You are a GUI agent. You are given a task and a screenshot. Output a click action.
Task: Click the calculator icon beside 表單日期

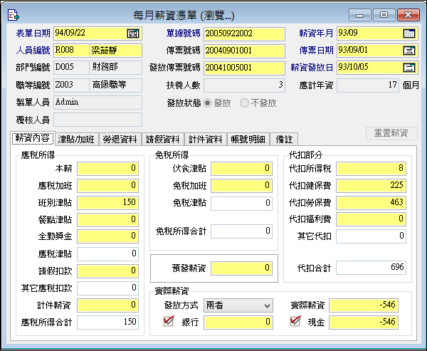tap(133, 33)
